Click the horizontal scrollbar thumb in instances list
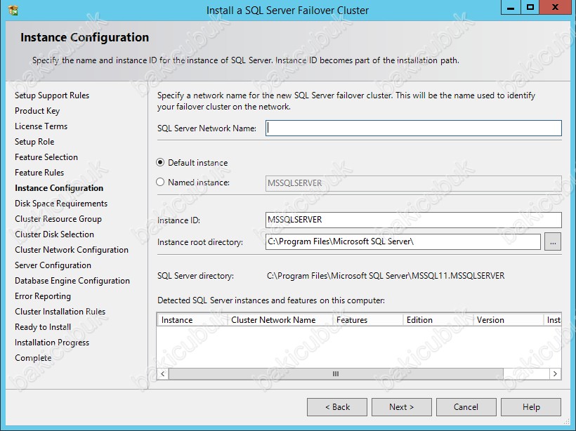This screenshot has width=576, height=431. coord(336,373)
